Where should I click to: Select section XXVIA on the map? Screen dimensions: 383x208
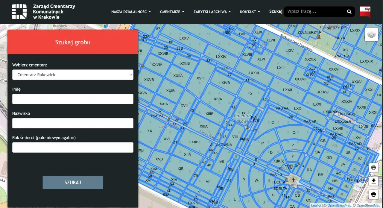point(157,65)
